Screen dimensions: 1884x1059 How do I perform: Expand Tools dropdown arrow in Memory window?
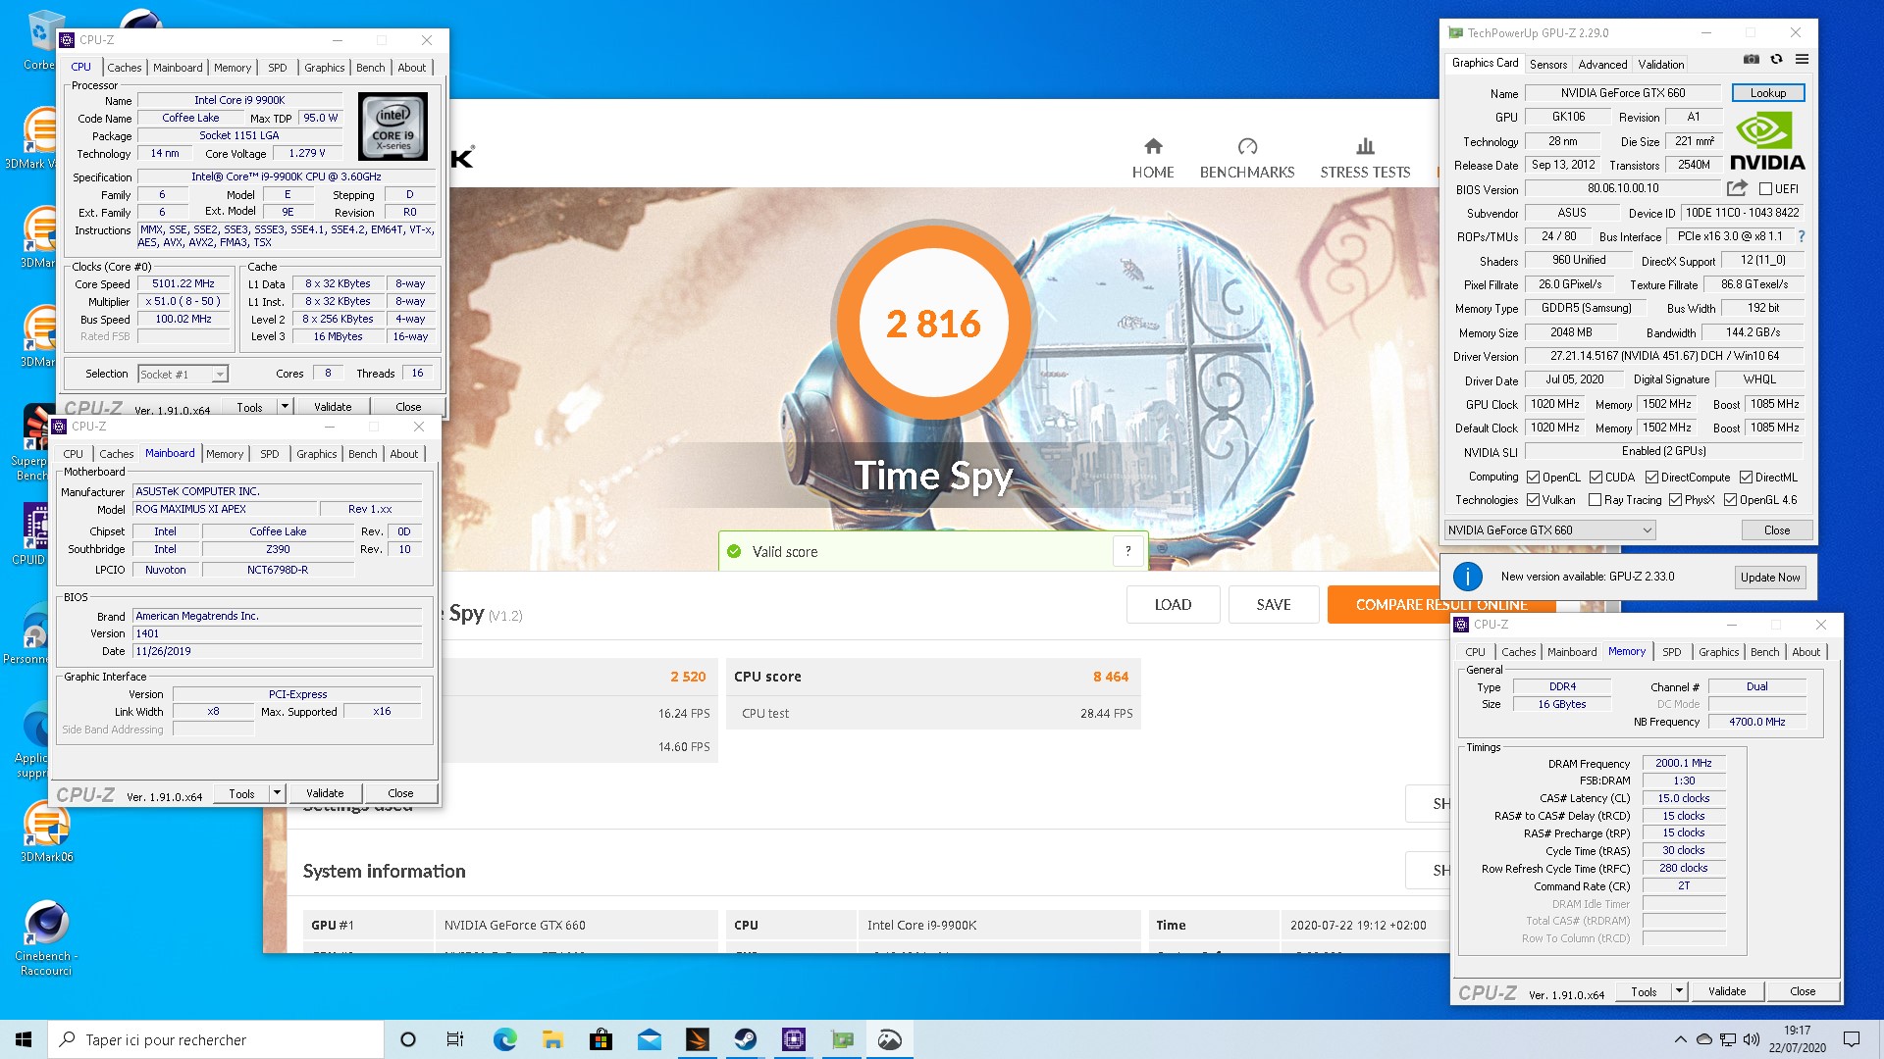point(1679,991)
